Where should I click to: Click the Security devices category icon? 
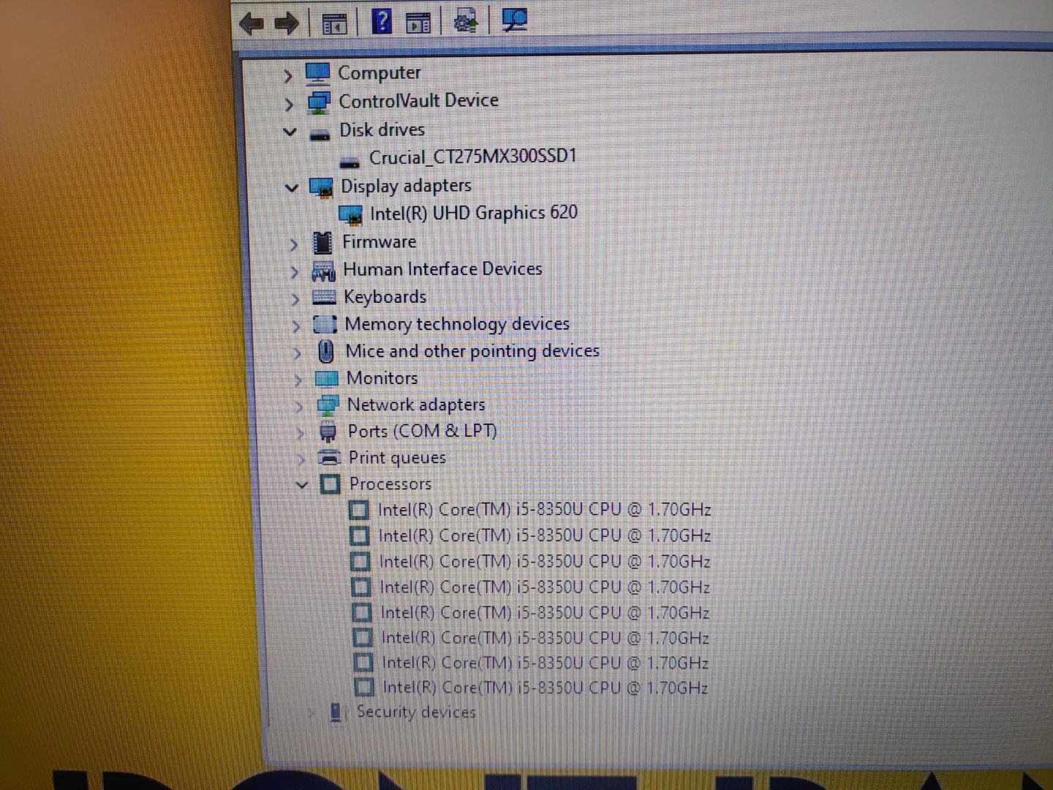click(x=336, y=712)
